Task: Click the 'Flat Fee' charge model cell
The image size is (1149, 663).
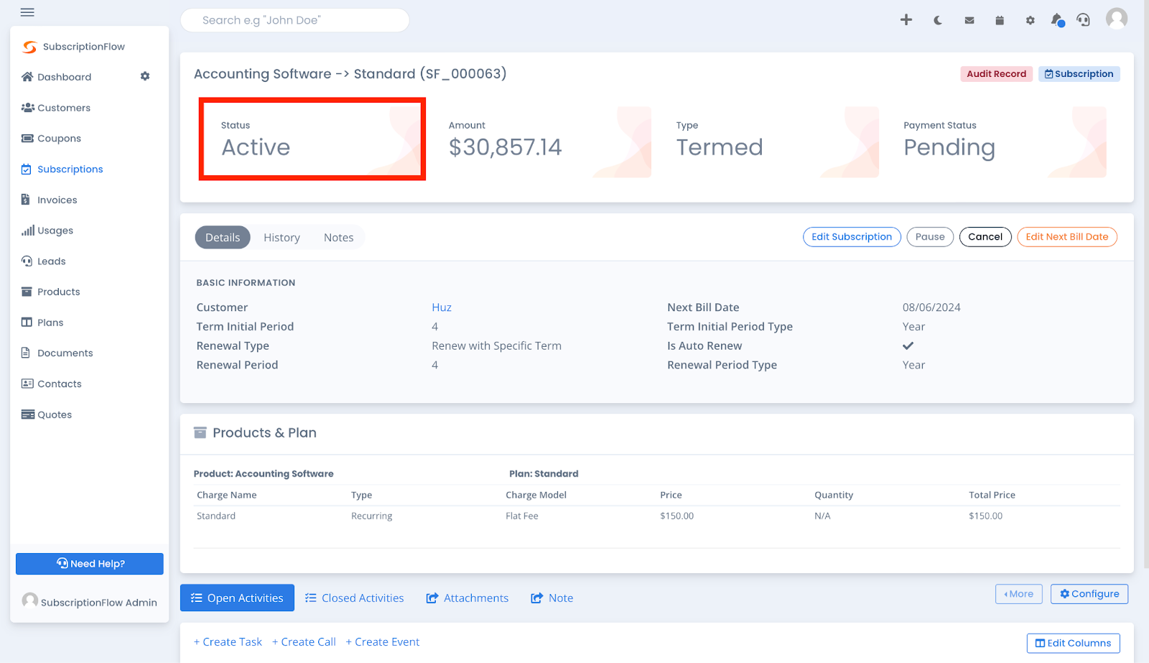Action: (522, 516)
